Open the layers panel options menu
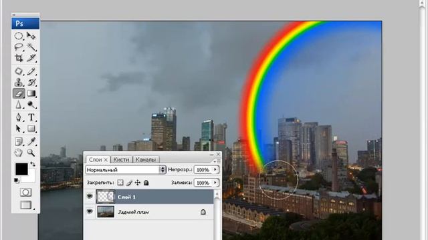The height and width of the screenshot is (240, 428). point(218,161)
